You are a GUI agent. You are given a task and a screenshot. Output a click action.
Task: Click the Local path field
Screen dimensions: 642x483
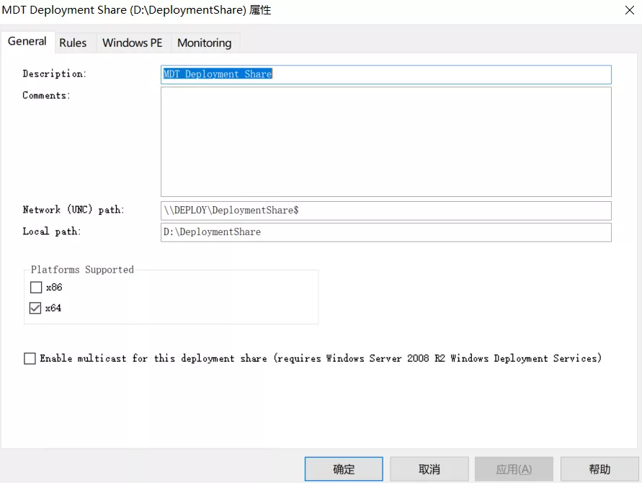point(385,232)
